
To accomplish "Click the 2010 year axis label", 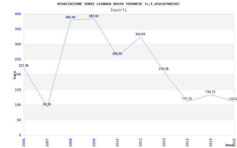I will pos(117,143).
